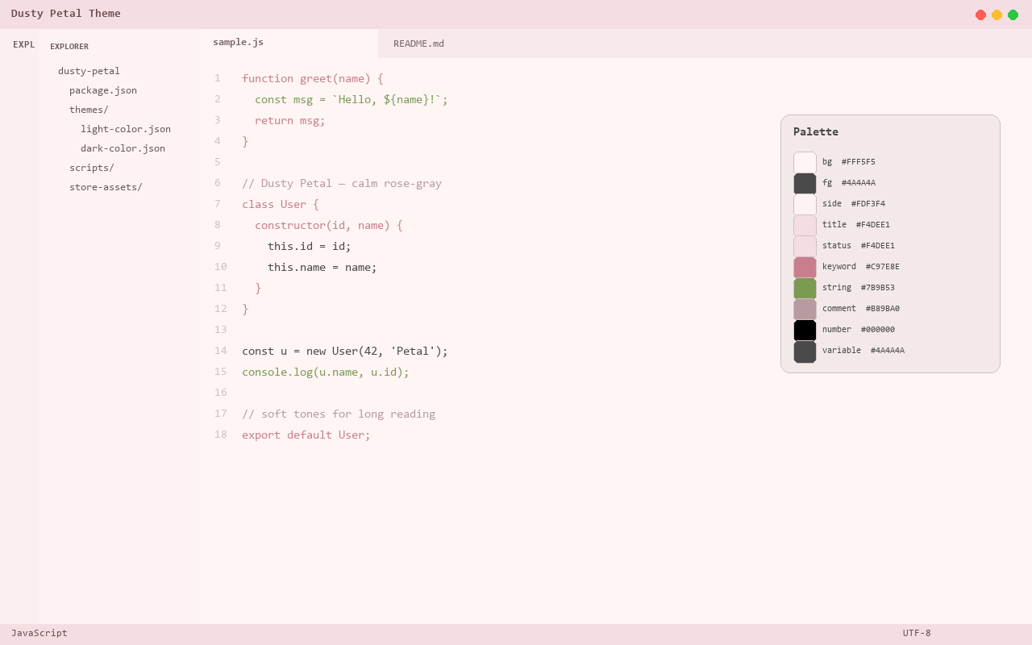
Task: Pick the title color swatch
Action: [805, 226]
